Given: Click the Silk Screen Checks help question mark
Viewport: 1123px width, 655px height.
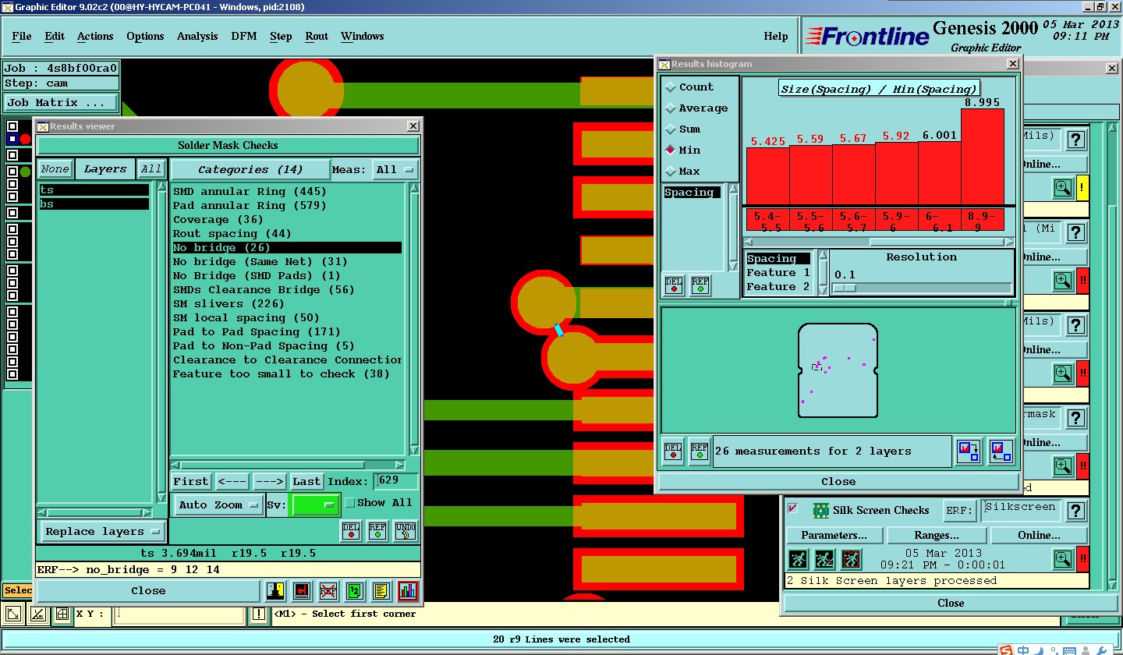Looking at the screenshot, I should click(1076, 511).
